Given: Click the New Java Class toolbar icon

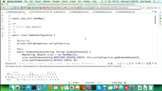Looking at the screenshot, I should click(x=58, y=8).
